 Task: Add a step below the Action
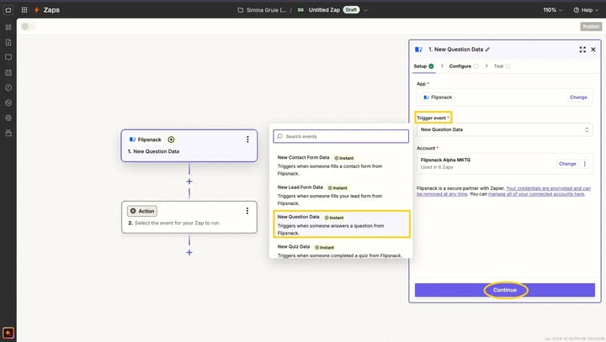(189, 252)
